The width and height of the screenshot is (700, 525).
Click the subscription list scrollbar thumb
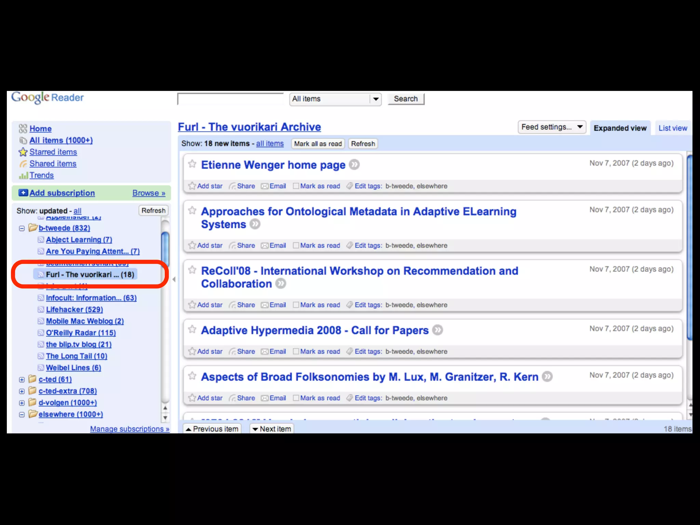tap(165, 250)
